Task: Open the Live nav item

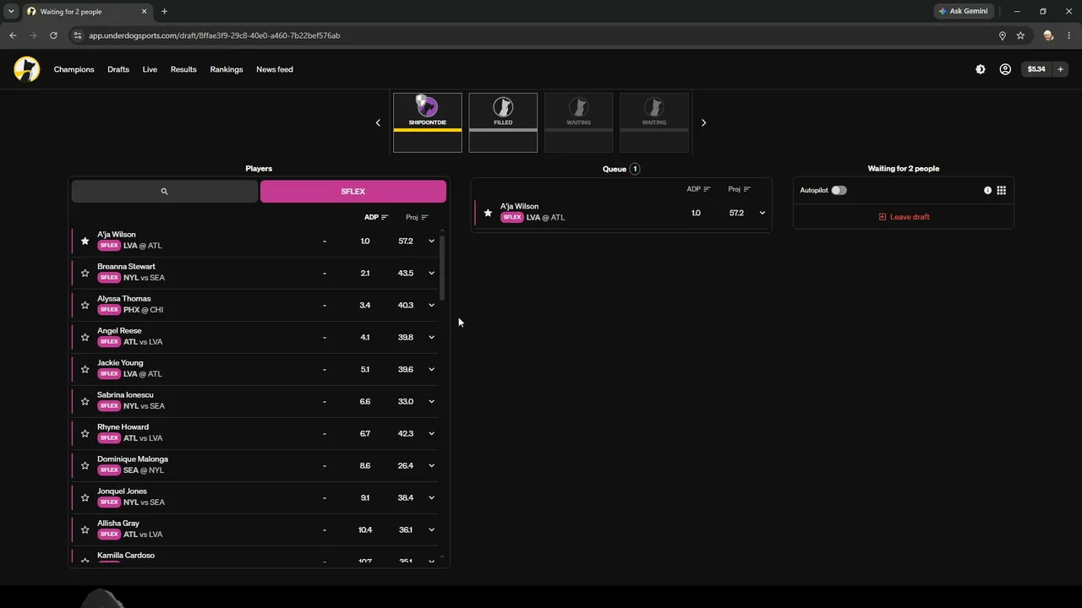Action: pos(150,69)
